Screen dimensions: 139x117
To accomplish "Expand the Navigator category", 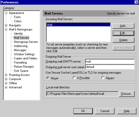I will (x=6, y=25).
